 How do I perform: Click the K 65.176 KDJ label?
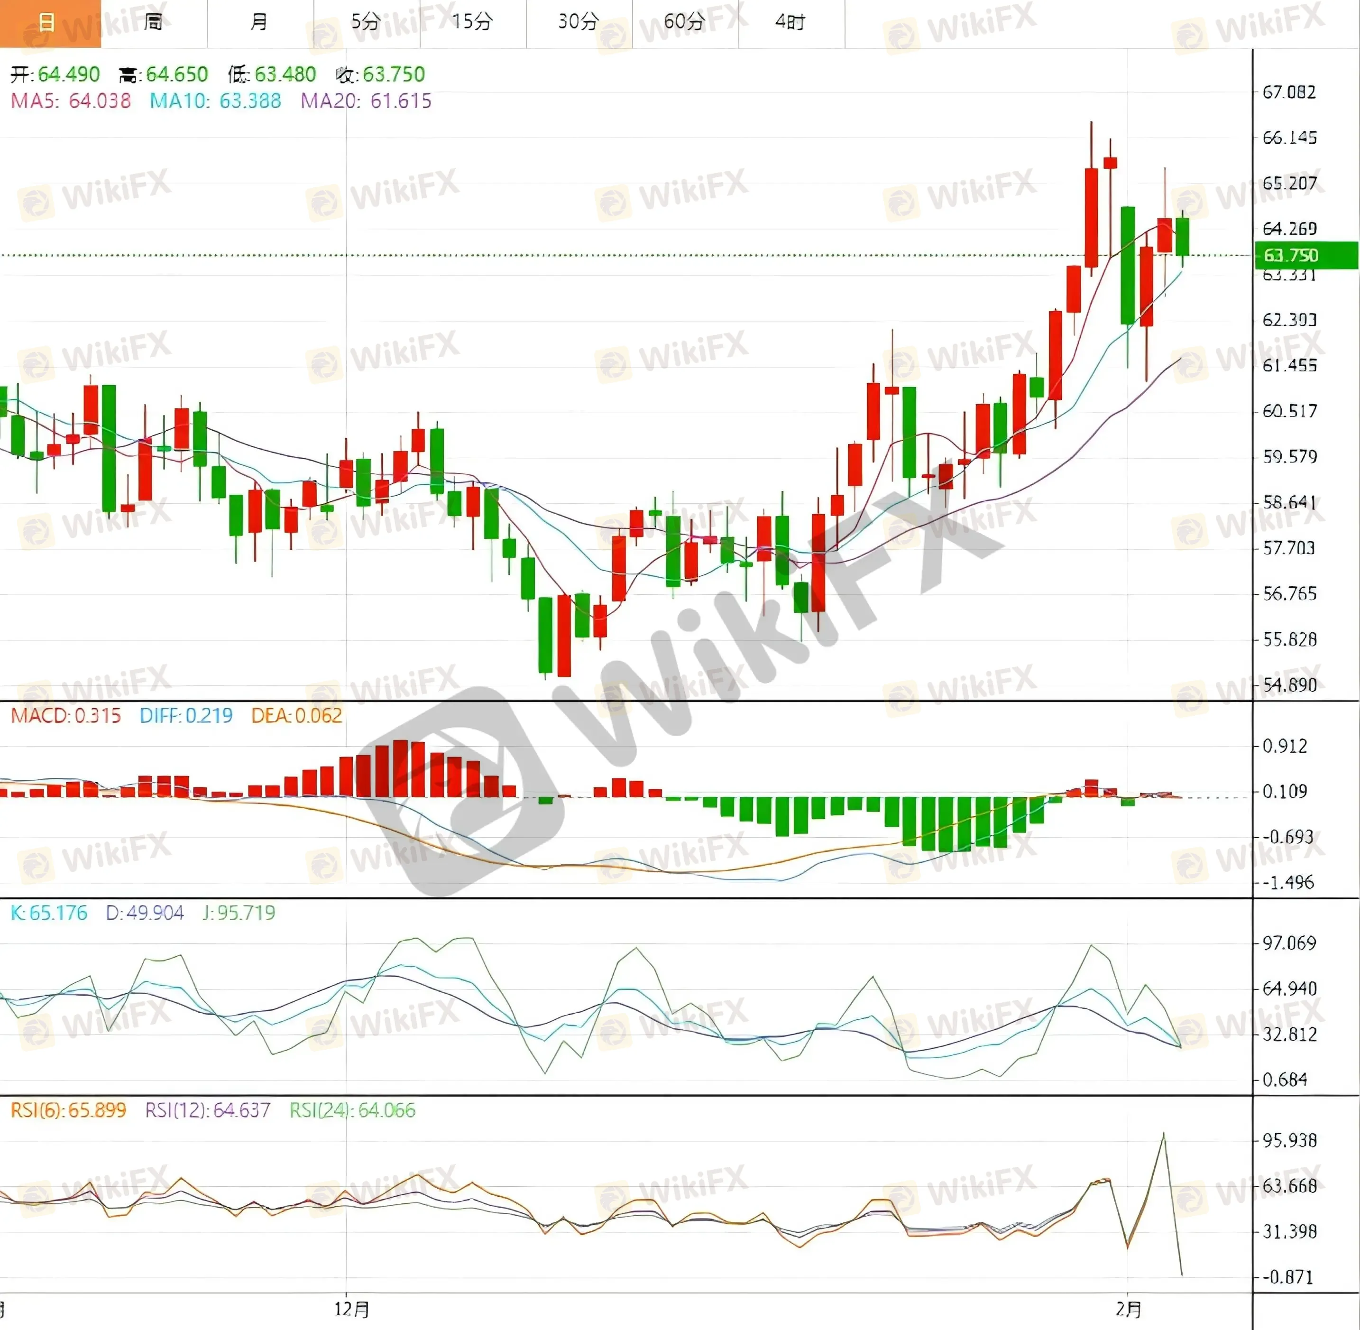pos(49,913)
